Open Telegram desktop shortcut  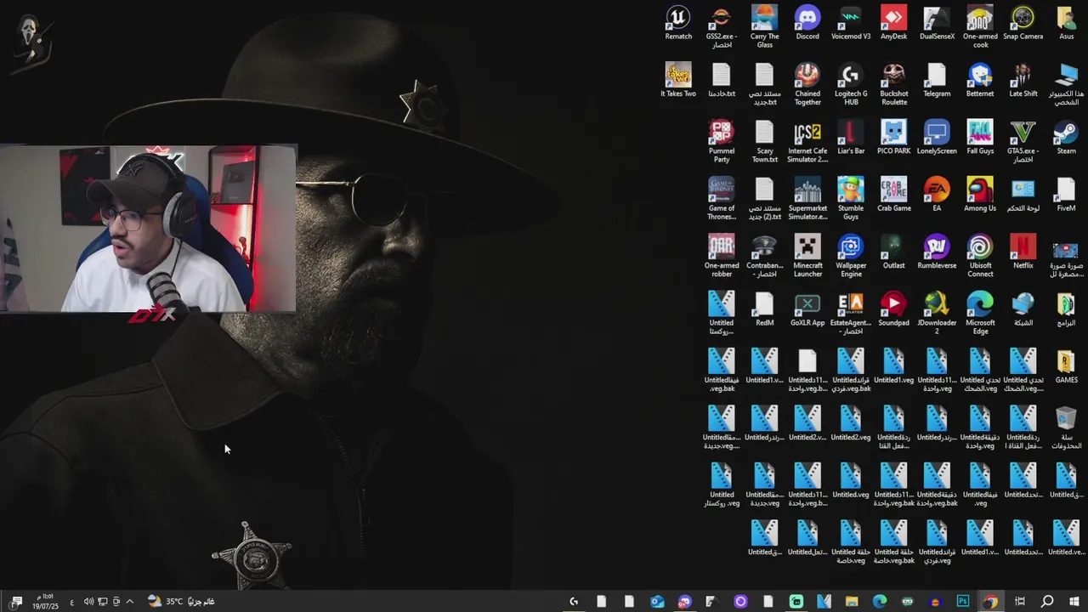[x=937, y=80]
